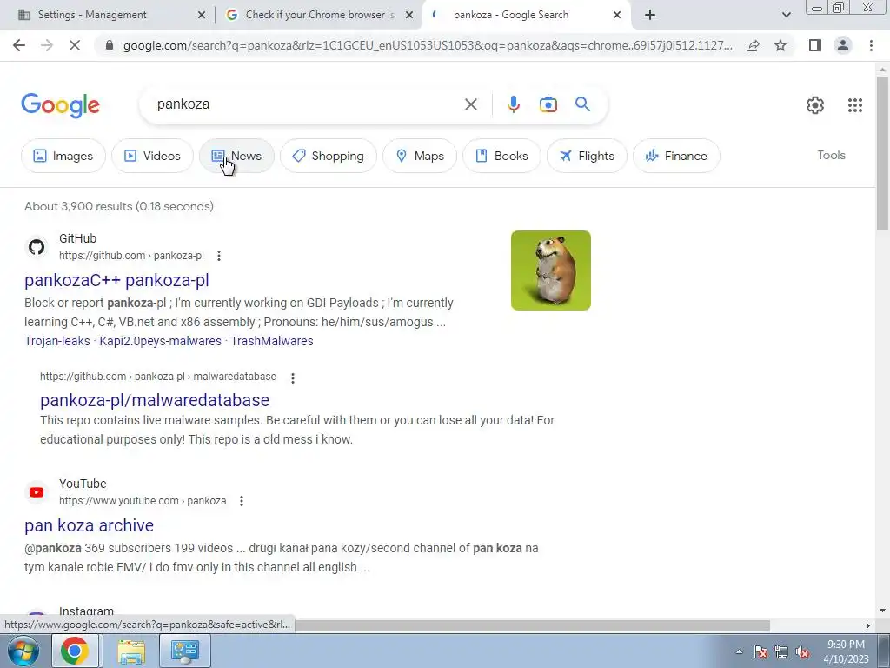
Task: Bookmark this page with star icon
Action: tap(780, 45)
